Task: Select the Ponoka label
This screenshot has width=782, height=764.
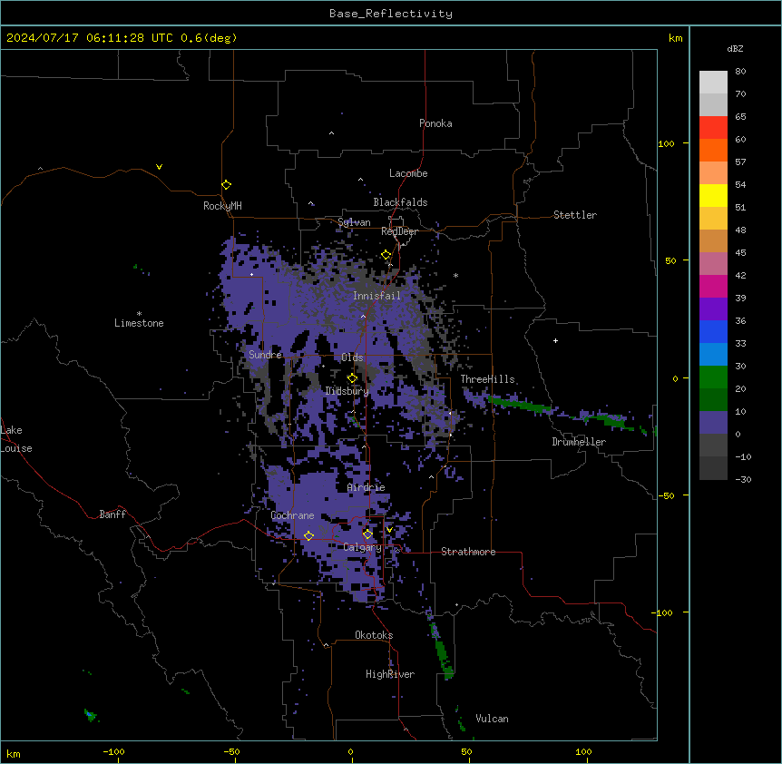Action: click(x=435, y=123)
